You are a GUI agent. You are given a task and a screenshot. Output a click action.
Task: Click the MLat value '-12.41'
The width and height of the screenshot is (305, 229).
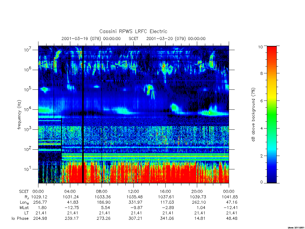(231, 208)
